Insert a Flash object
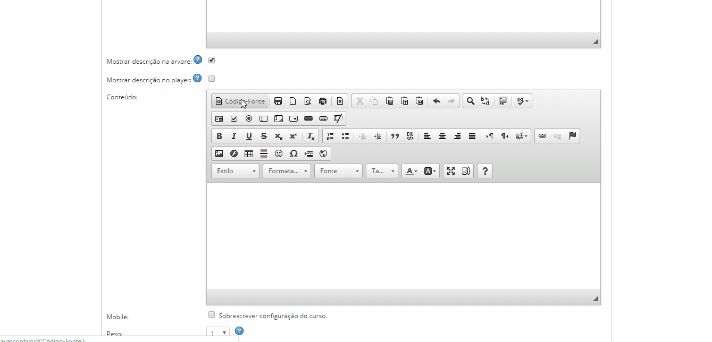 coord(234,153)
